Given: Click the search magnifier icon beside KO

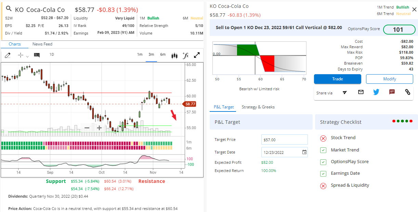Looking at the screenshot, I should (9, 9).
